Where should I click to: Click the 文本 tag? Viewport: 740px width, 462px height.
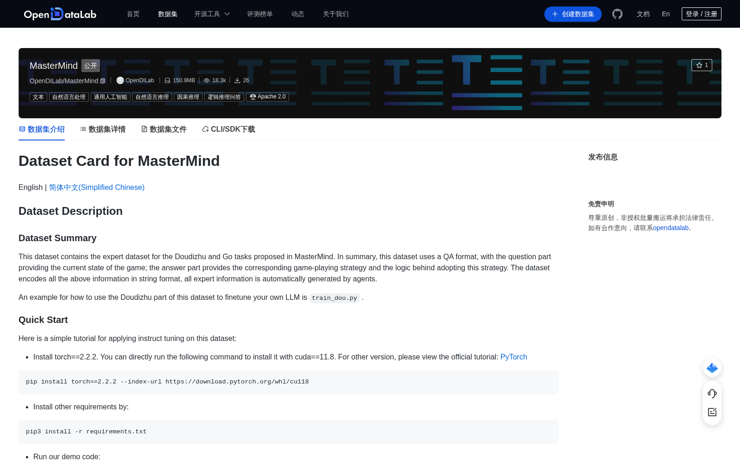38,97
